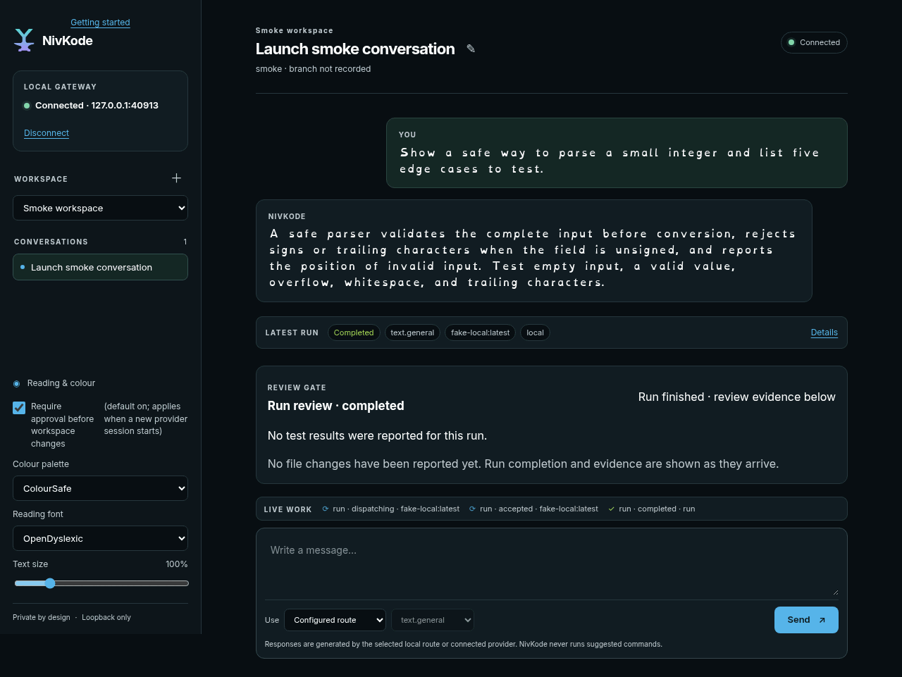Open the Details link for the latest run
902x677 pixels.
824,333
